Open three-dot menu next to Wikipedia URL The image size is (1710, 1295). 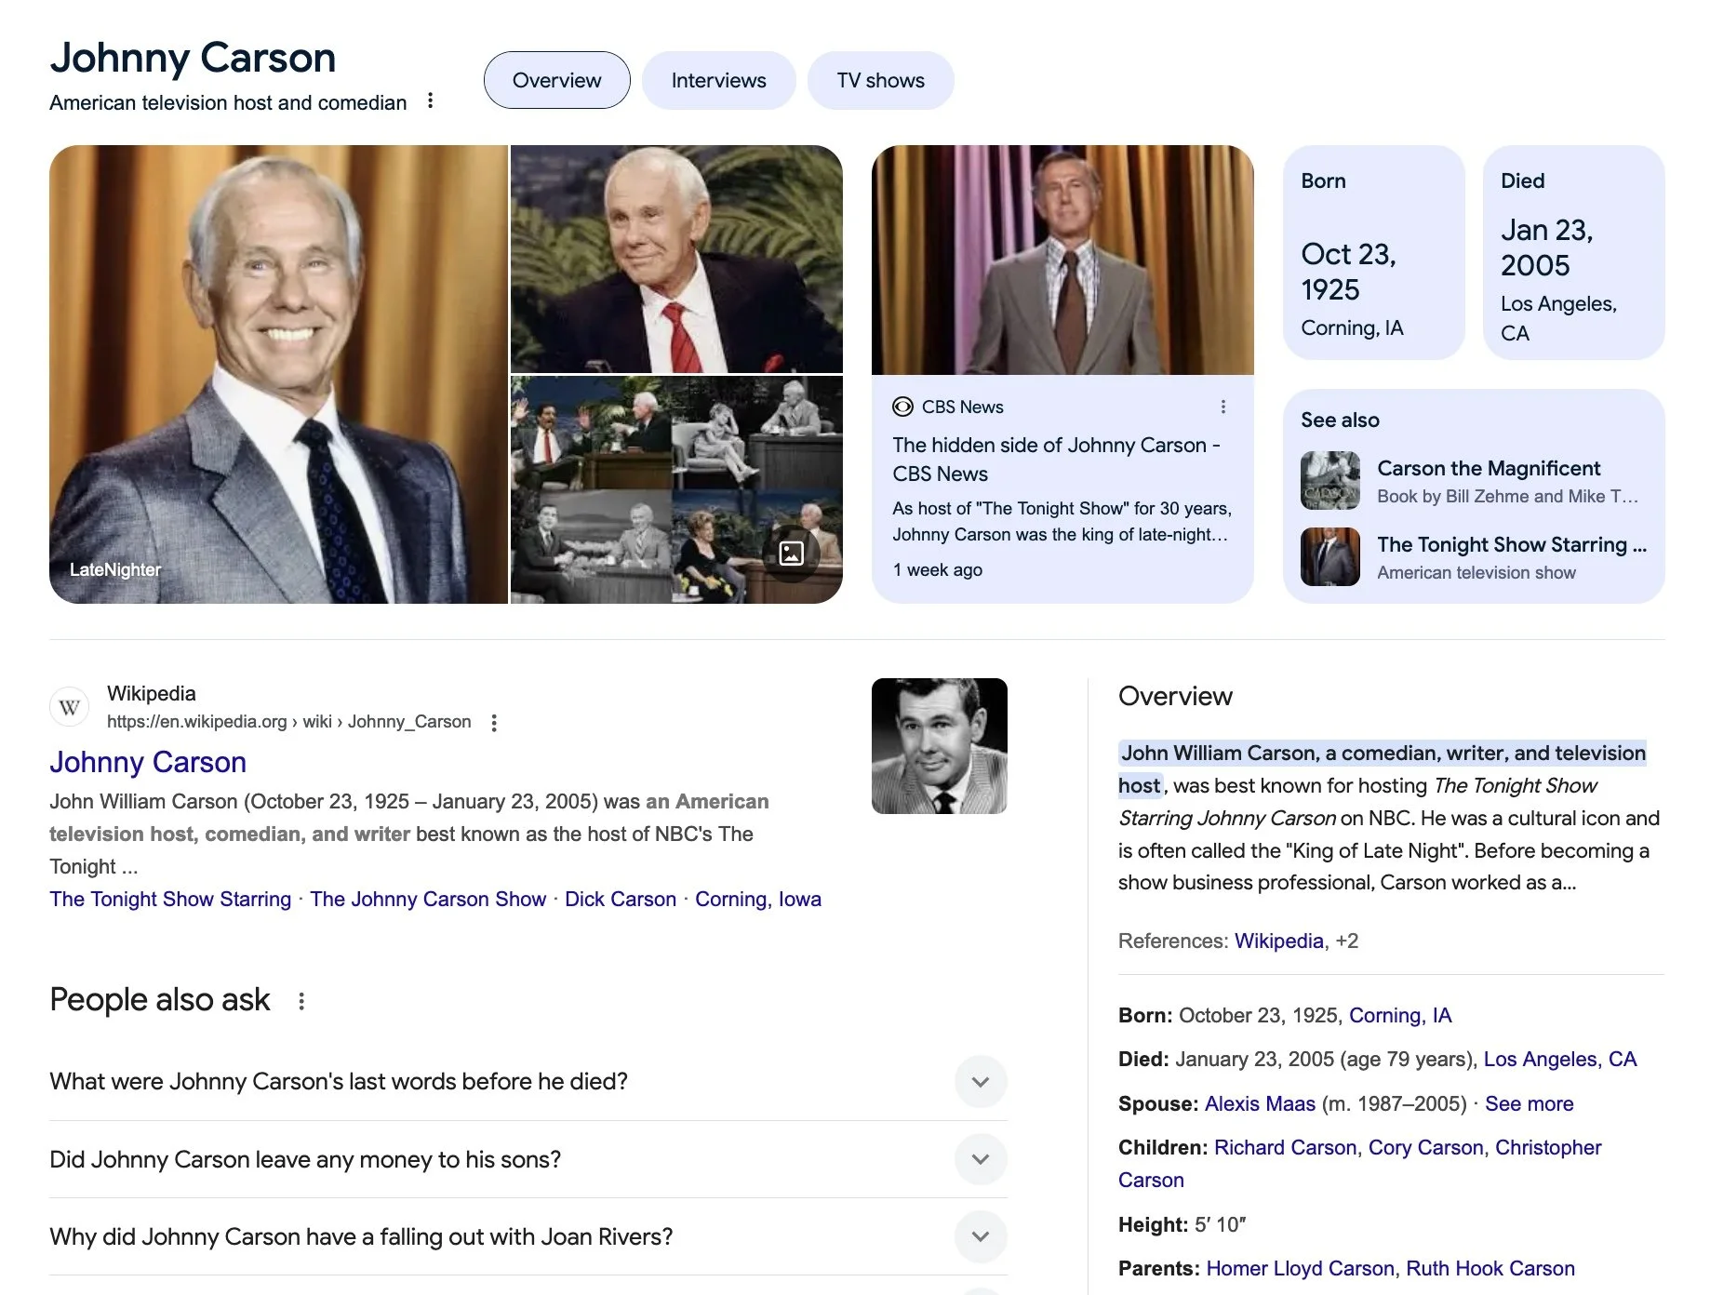pyautogui.click(x=494, y=723)
